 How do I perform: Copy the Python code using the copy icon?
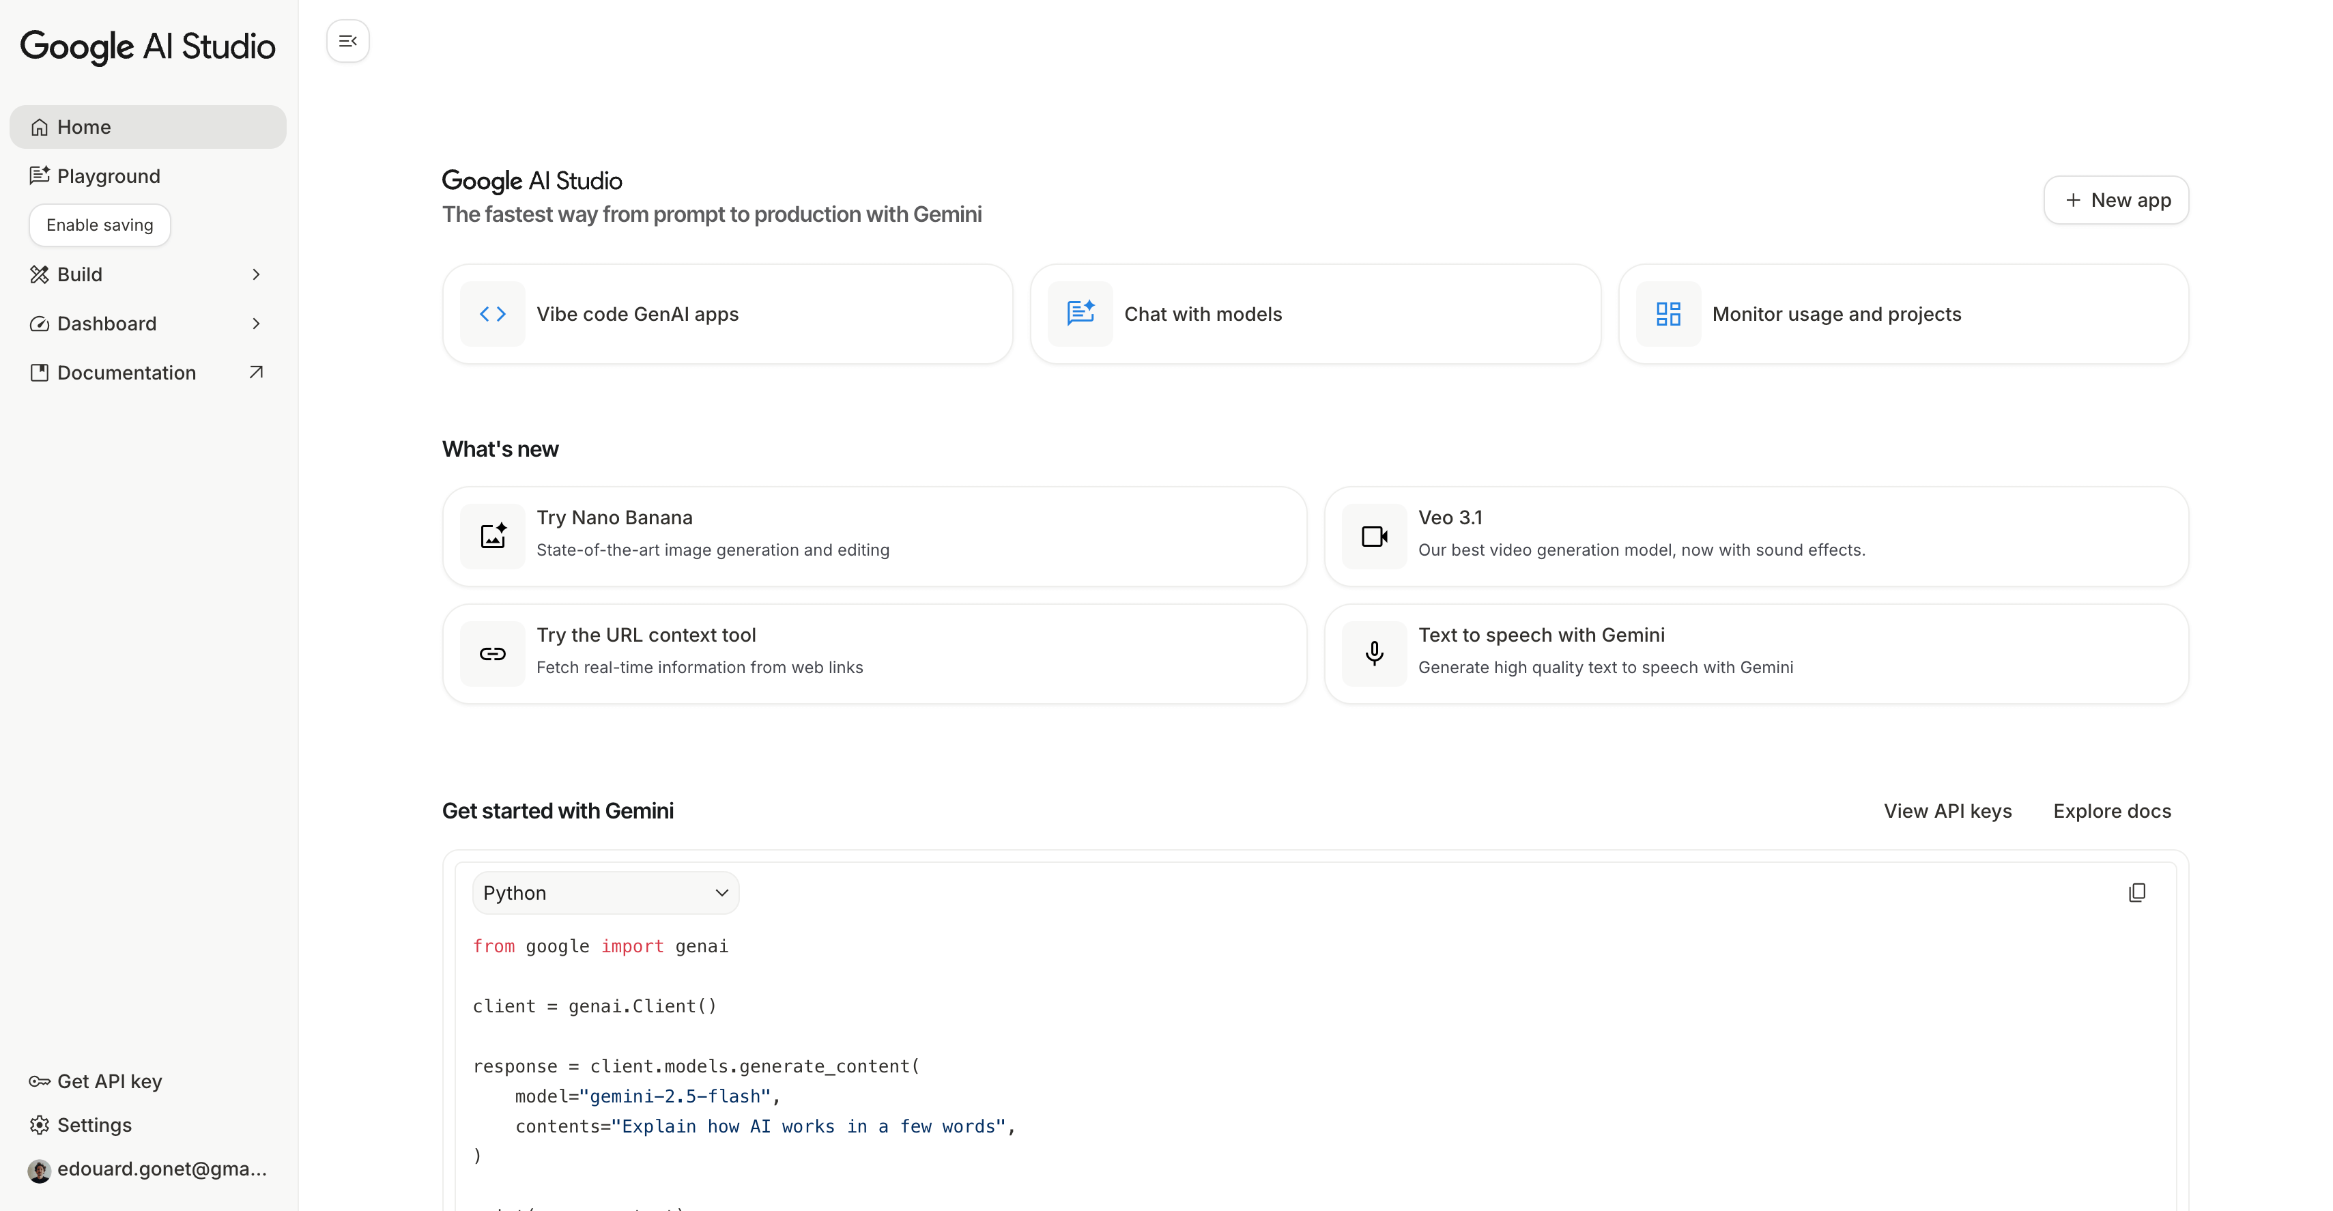[x=2137, y=892]
